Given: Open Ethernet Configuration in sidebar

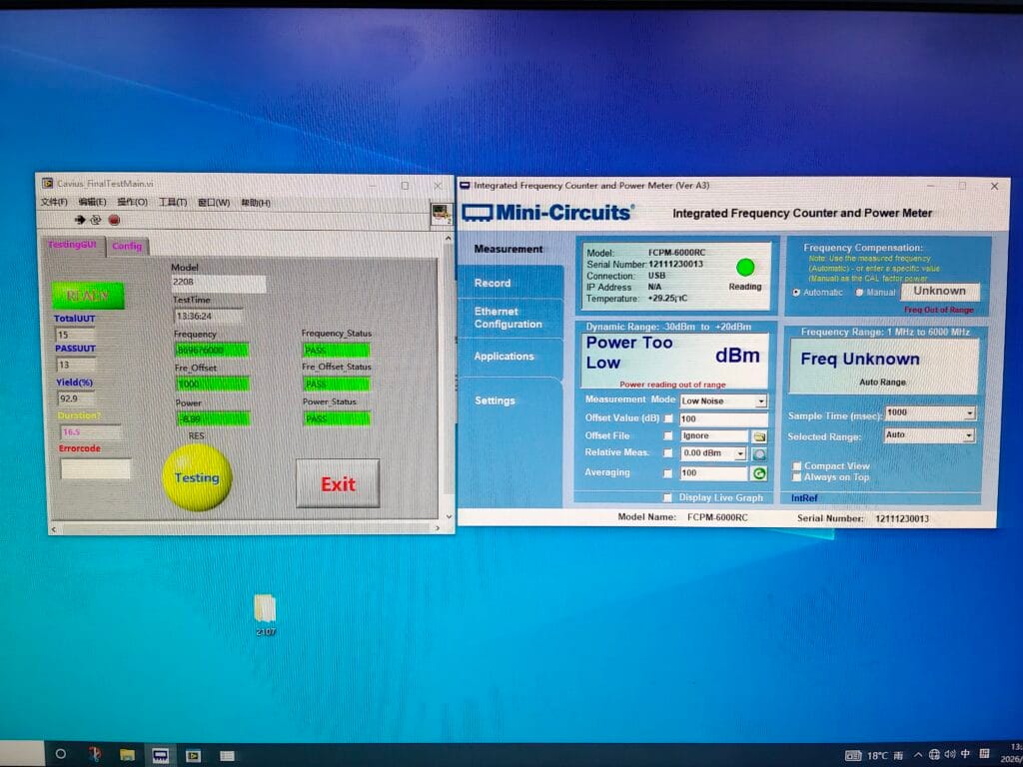Looking at the screenshot, I should (508, 318).
